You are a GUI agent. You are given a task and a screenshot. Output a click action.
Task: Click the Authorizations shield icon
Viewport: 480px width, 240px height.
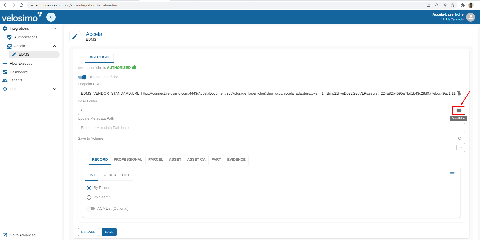9,37
